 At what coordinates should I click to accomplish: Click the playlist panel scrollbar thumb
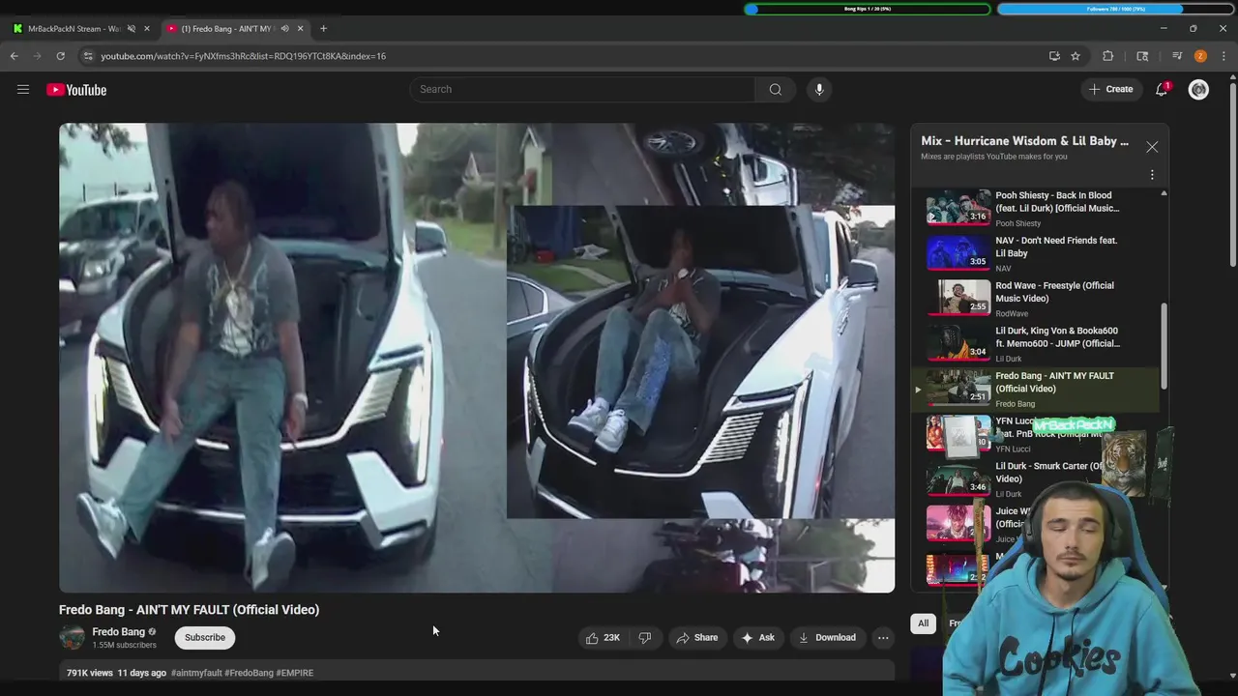coord(1164,346)
